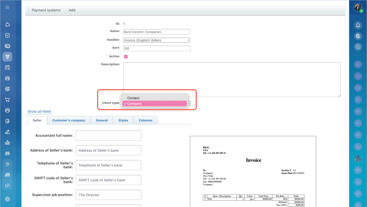Click the Accountant full name field
The width and height of the screenshot is (367, 207).
click(x=108, y=136)
